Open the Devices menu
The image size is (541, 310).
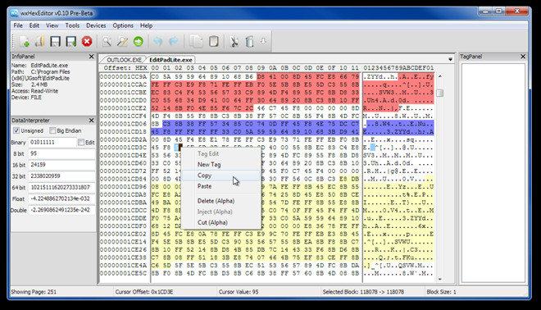96,25
